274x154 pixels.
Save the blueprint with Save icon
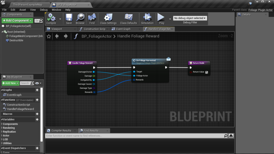69,18
